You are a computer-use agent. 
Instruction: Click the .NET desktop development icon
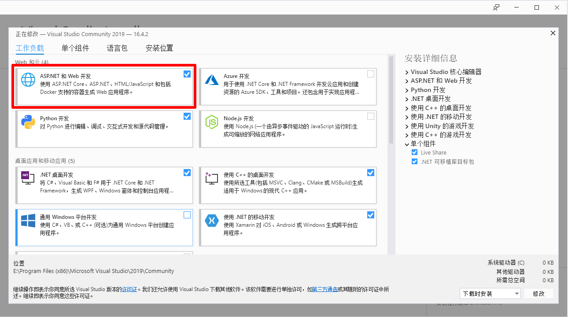(28, 178)
